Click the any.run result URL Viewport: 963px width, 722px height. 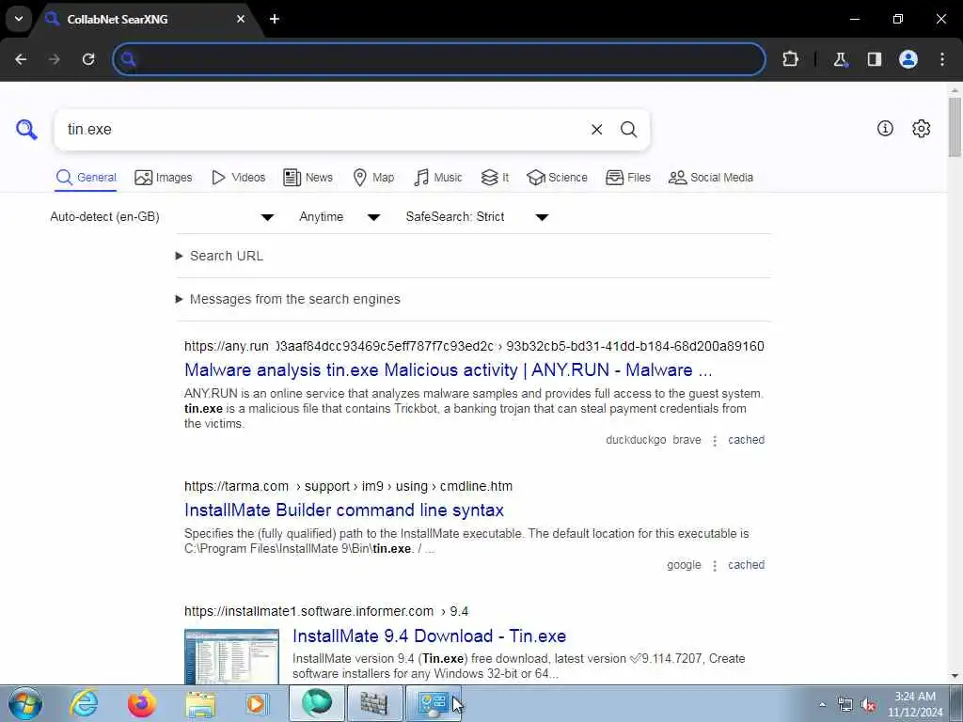click(x=474, y=346)
